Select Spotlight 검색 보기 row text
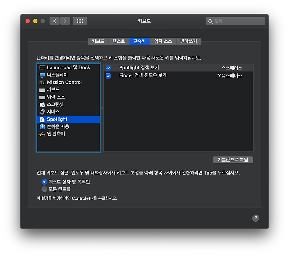Viewport: 289px width, 256px height. point(139,68)
